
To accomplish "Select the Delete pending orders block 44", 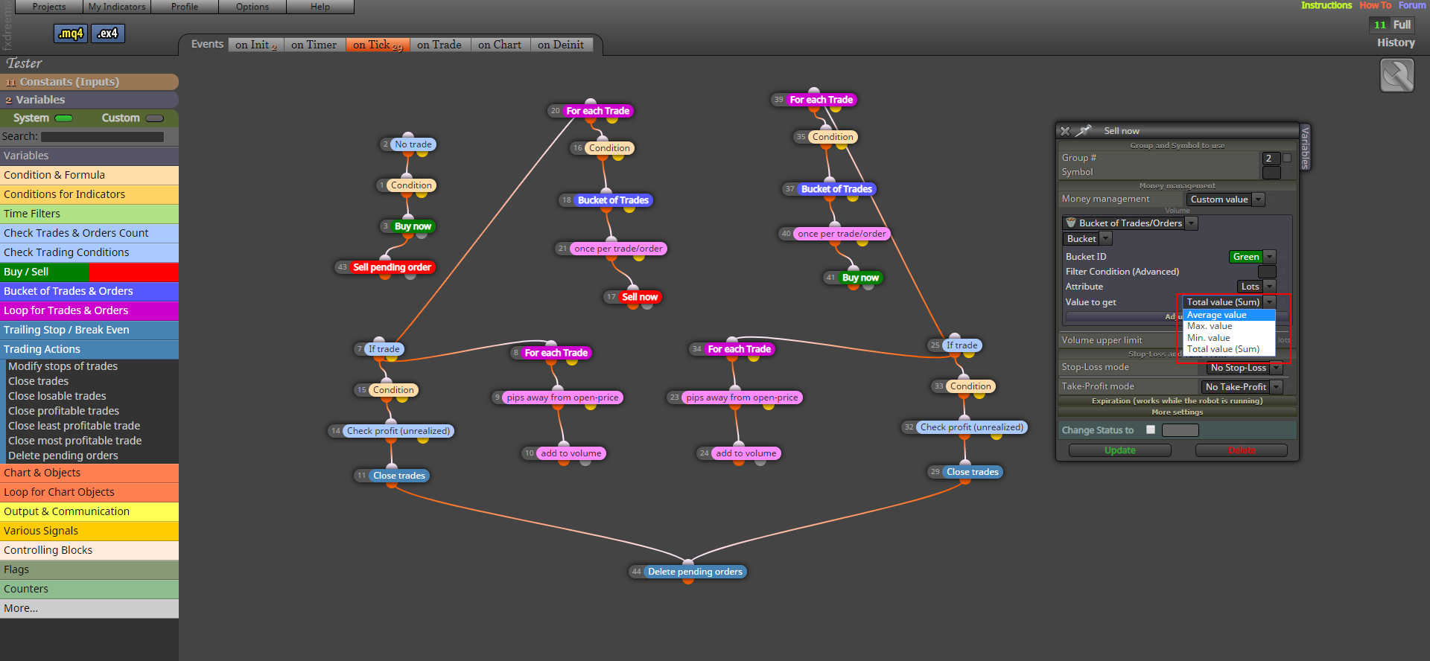I will [695, 572].
